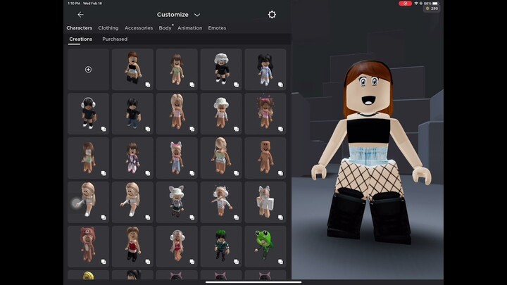This screenshot has height=285, width=507.
Task: Select pink bear costume avatar
Action: (88, 246)
